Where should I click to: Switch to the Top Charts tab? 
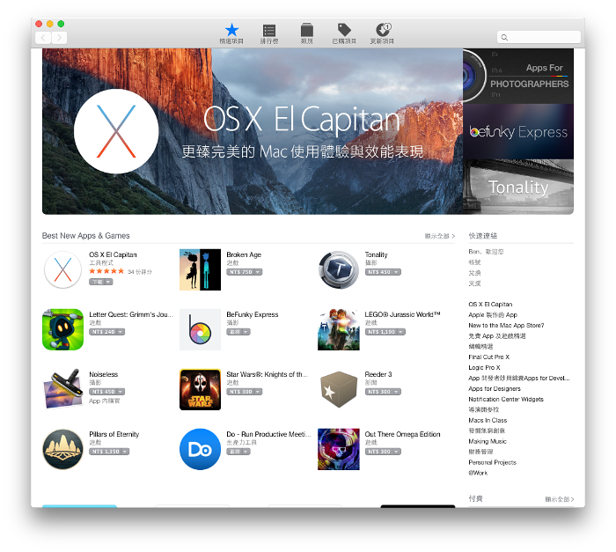click(x=269, y=33)
